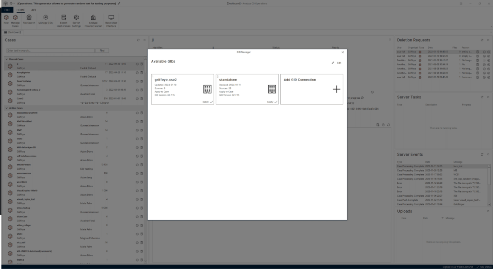
Task: Click the Manage GIDs ribbon icon
Action: click(x=45, y=18)
